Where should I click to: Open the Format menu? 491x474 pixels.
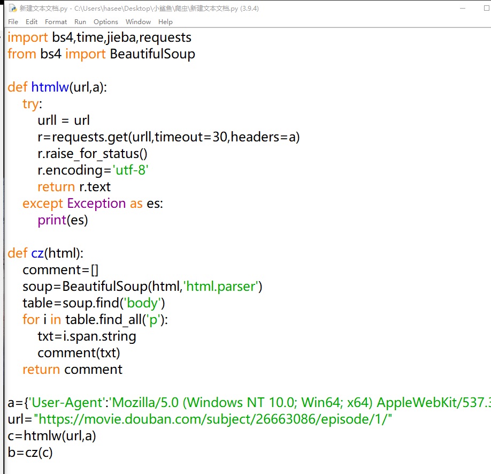56,22
